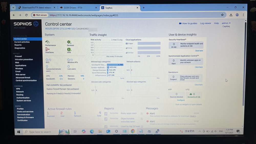Open the ATP Configure link
The width and height of the screenshot is (256, 144).
181,100
